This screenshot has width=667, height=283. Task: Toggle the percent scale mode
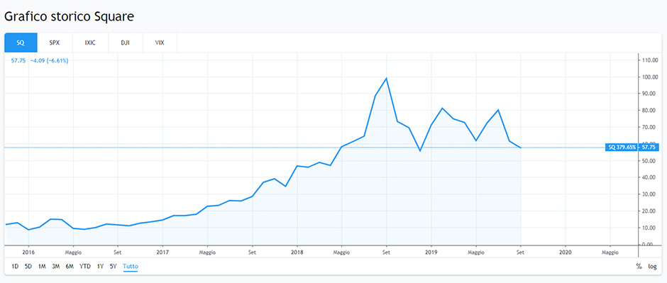[639, 267]
